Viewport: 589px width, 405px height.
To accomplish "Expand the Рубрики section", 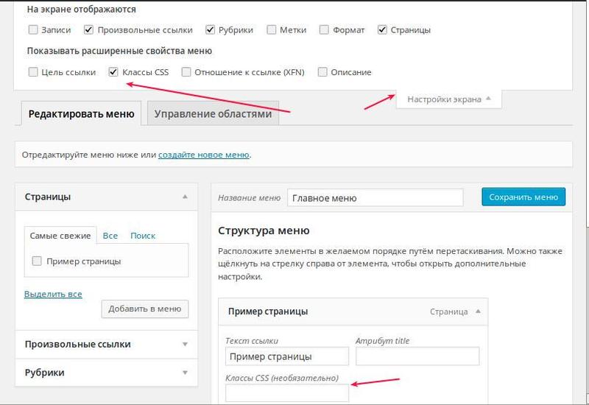I will pos(185,373).
